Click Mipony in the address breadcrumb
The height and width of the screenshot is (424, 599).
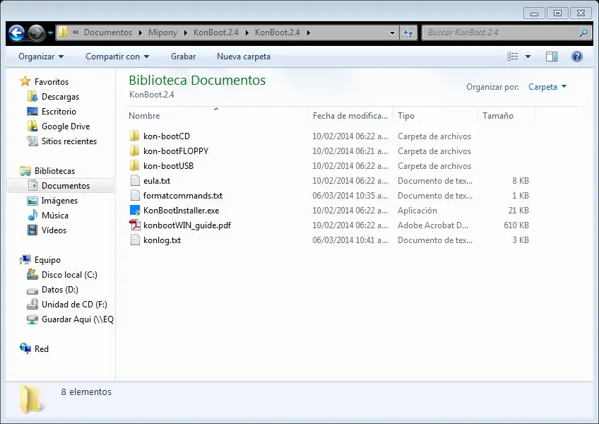tap(162, 33)
